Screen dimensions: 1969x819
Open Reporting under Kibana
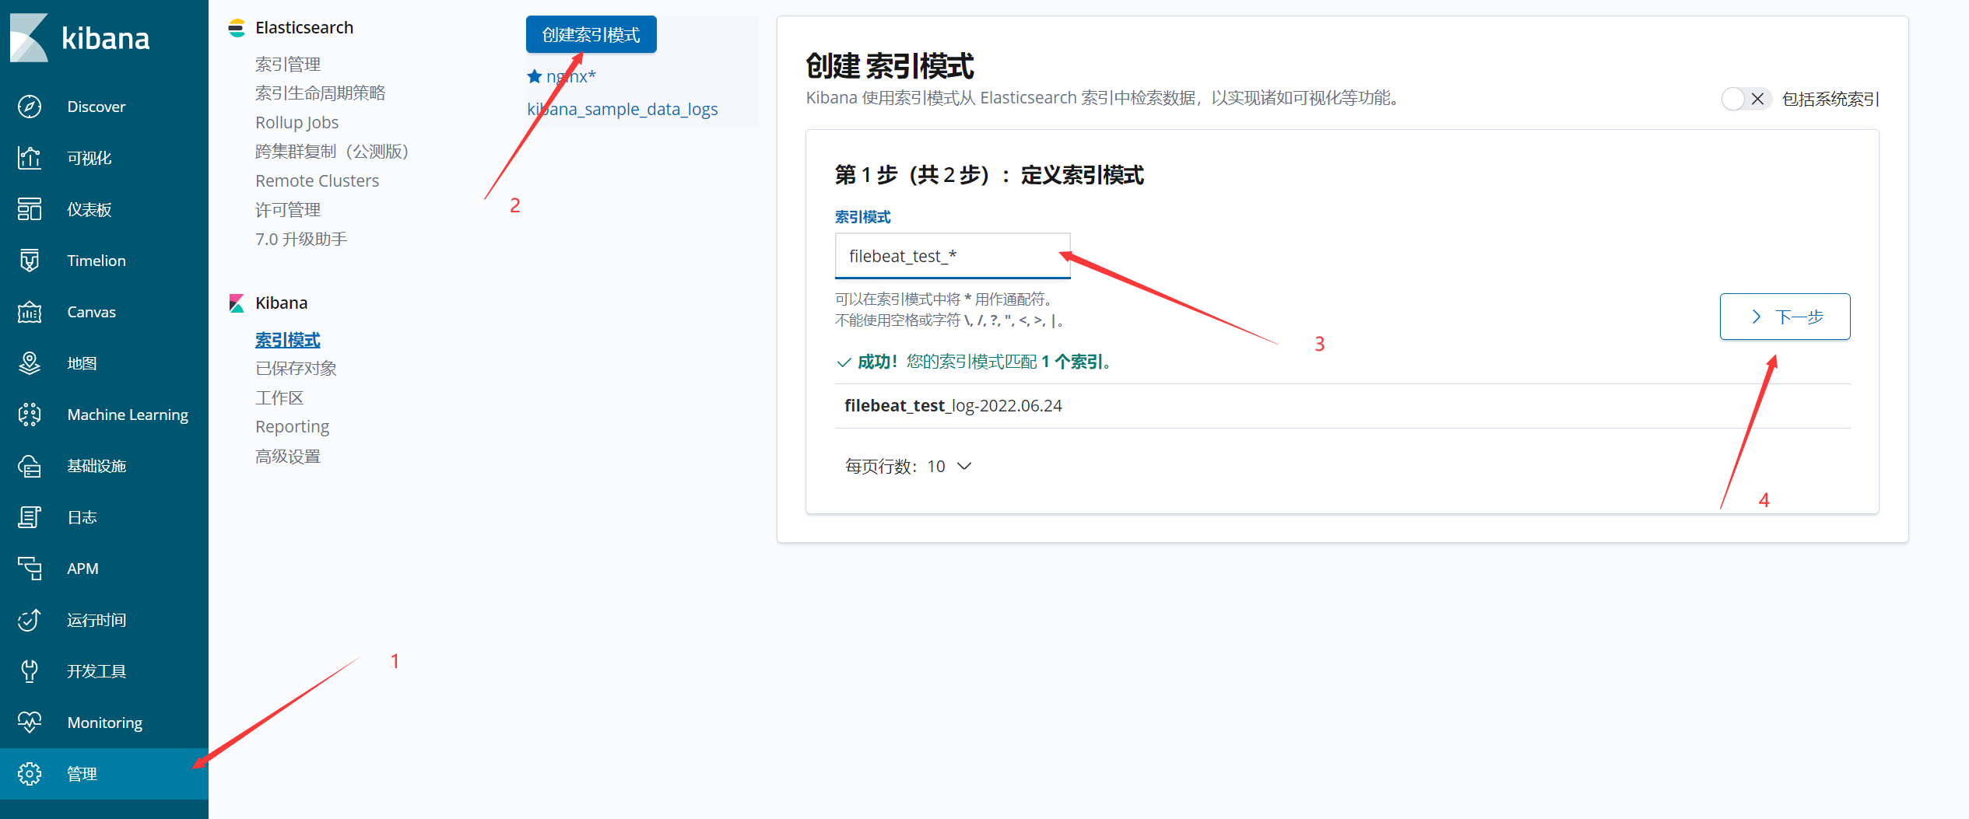[x=293, y=427]
